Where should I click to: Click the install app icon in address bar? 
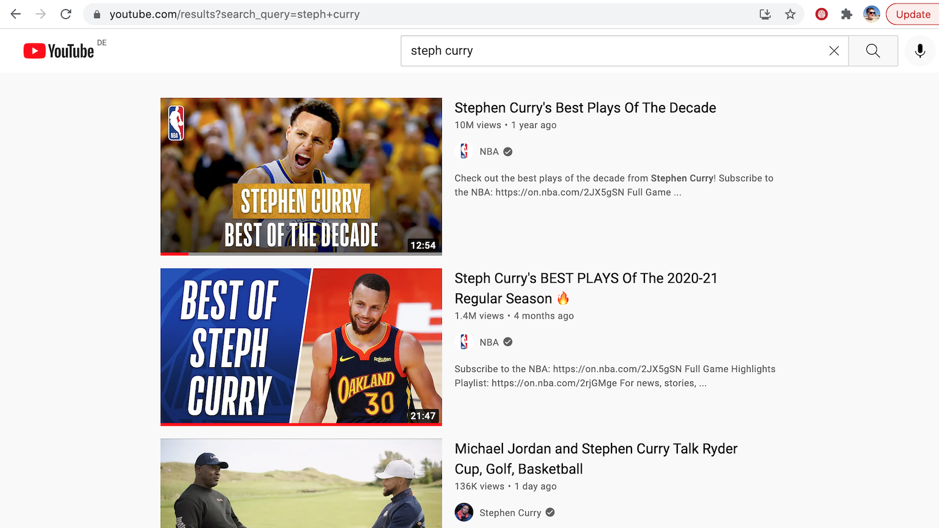(765, 15)
